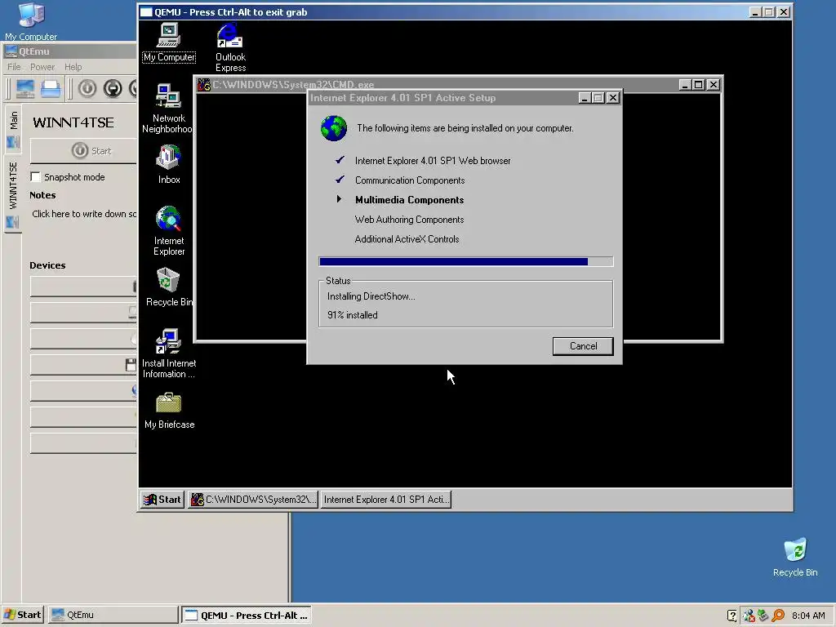Click the globe icon in Active Setup dialog
This screenshot has height=627, width=836.
coord(334,128)
